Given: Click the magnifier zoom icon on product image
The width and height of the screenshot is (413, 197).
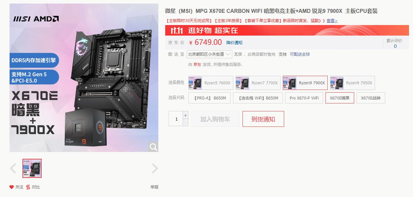Looking at the screenshot, I should pyautogui.click(x=153, y=147).
